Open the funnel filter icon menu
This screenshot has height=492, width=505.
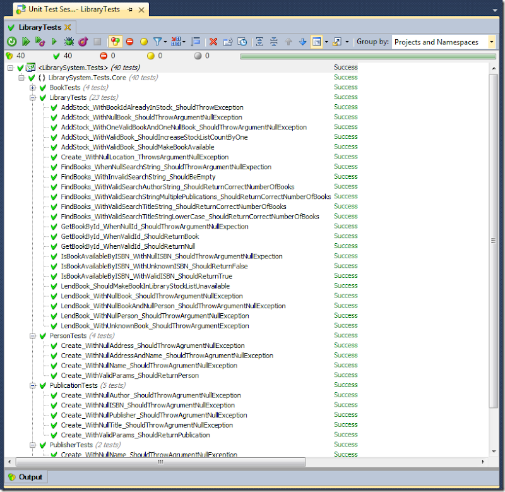[160, 42]
